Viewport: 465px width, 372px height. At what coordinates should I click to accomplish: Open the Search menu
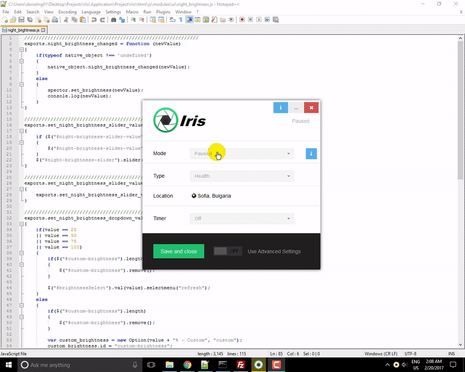point(33,12)
